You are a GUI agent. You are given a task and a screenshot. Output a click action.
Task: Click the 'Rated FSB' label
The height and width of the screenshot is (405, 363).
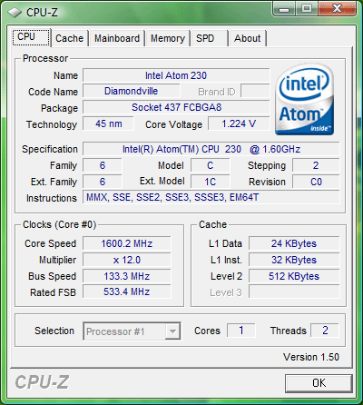click(x=53, y=292)
